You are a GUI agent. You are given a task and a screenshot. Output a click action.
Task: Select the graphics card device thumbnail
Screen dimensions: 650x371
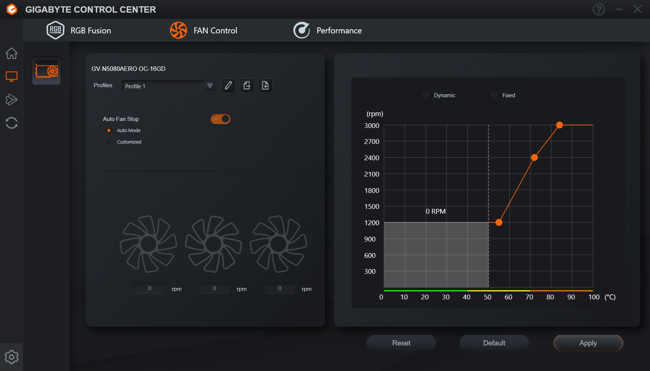pyautogui.click(x=46, y=71)
